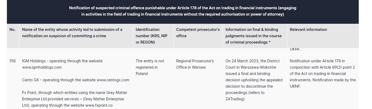Click the "Competent prosecutor's office" column header
372x109 pixels.
pyautogui.click(x=198, y=33)
